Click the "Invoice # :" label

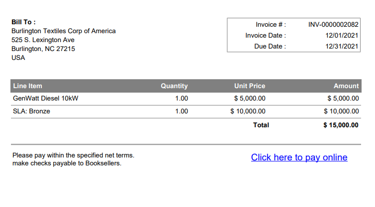pyautogui.click(x=271, y=25)
